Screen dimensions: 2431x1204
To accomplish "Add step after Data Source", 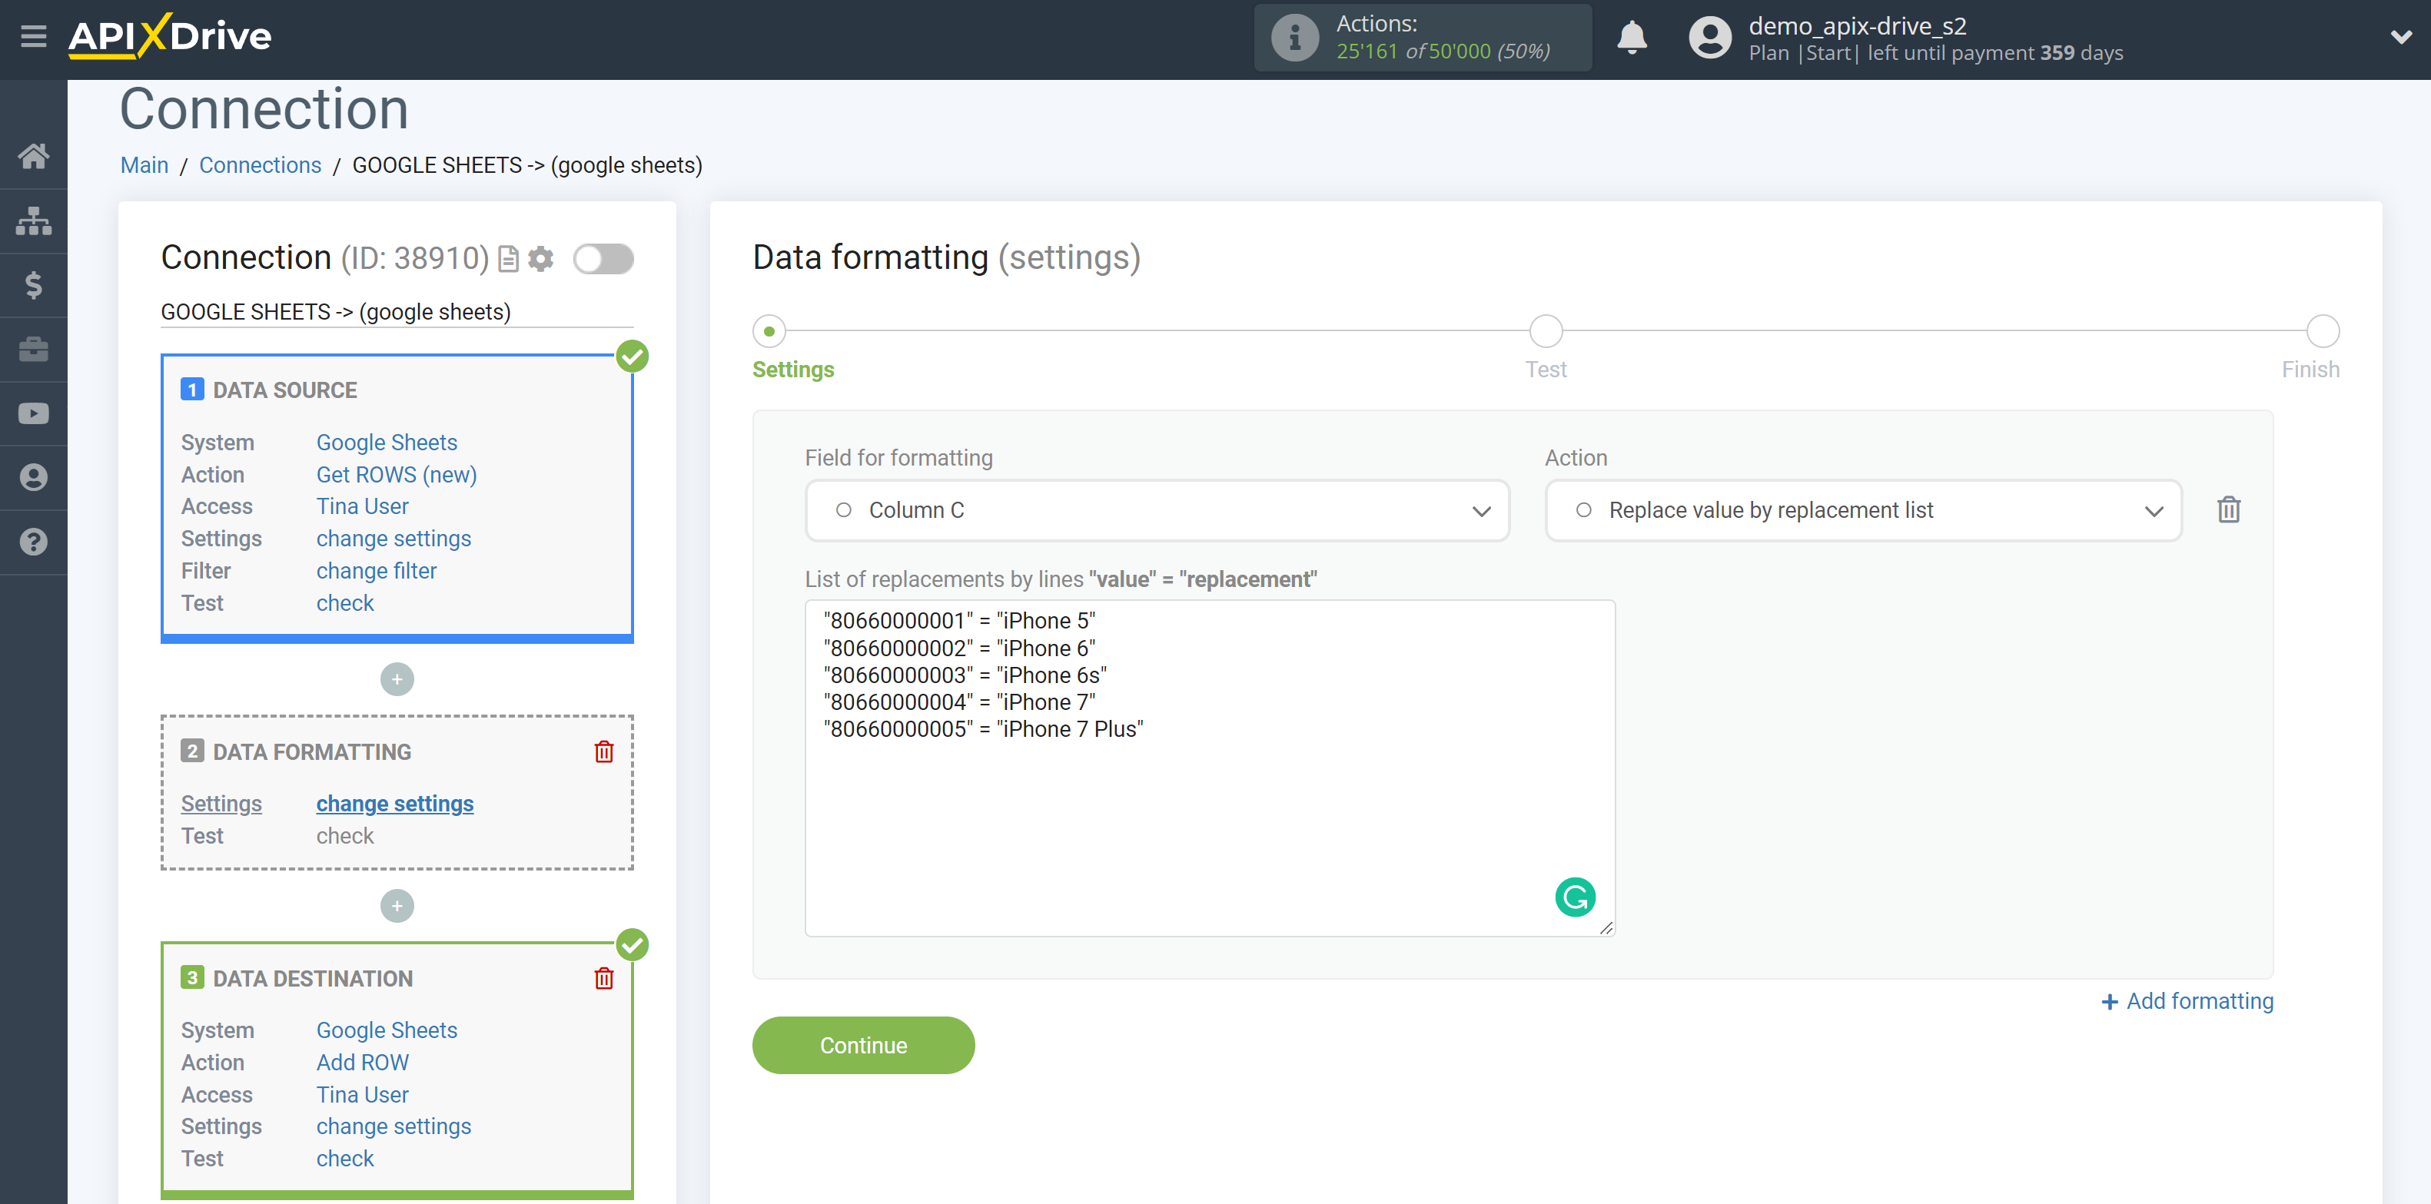I will pyautogui.click(x=397, y=679).
